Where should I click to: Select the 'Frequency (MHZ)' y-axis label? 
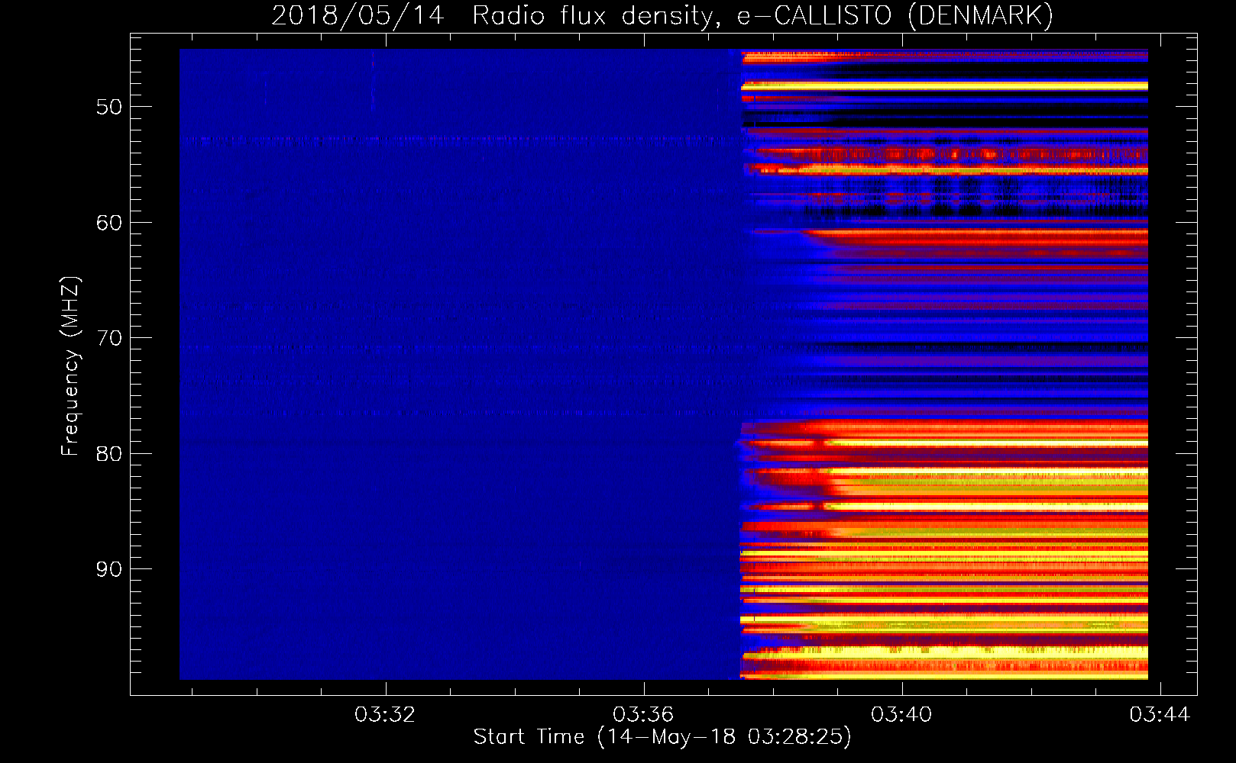pos(70,366)
